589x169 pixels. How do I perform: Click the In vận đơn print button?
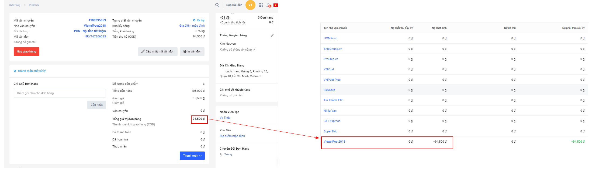coord(192,52)
